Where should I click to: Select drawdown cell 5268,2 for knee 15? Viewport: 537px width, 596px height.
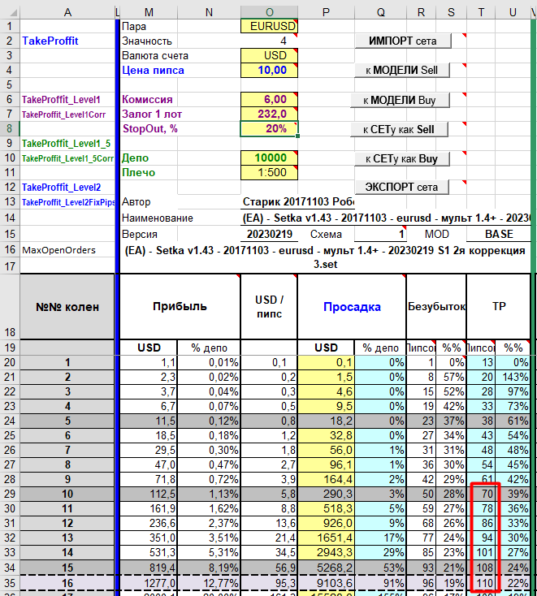point(326,568)
